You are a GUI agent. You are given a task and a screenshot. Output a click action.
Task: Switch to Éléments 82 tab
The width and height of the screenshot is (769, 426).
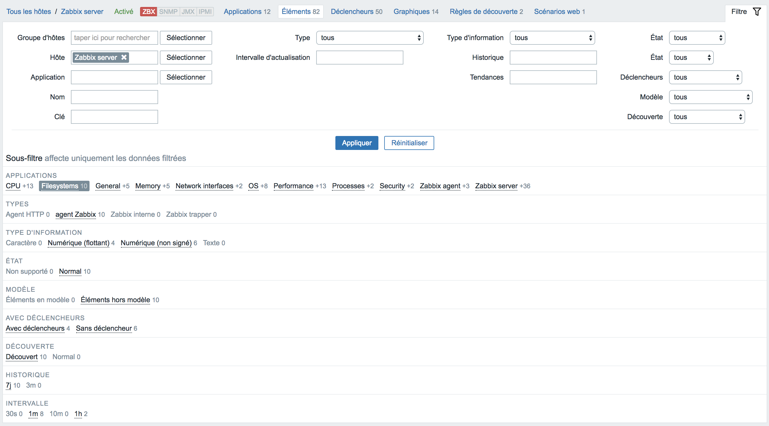pos(301,12)
